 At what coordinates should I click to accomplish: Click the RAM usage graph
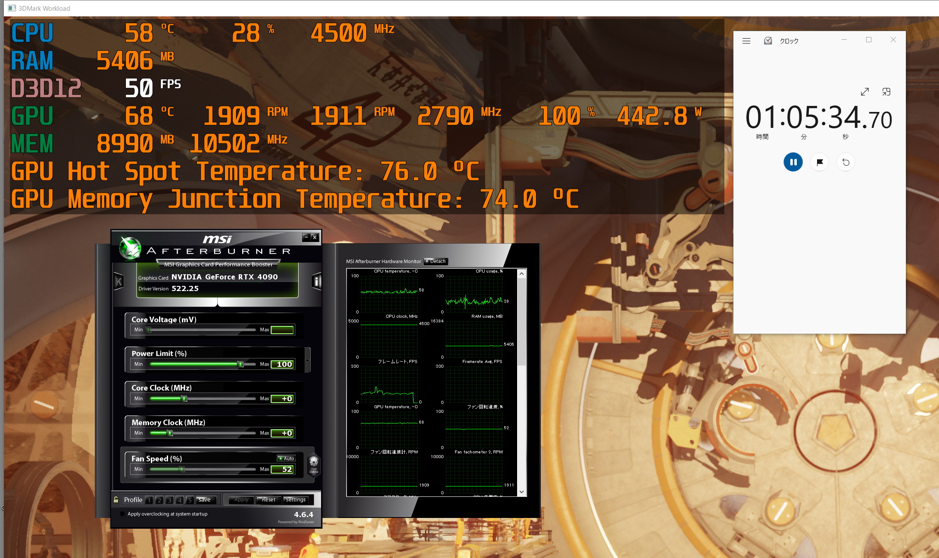474,339
